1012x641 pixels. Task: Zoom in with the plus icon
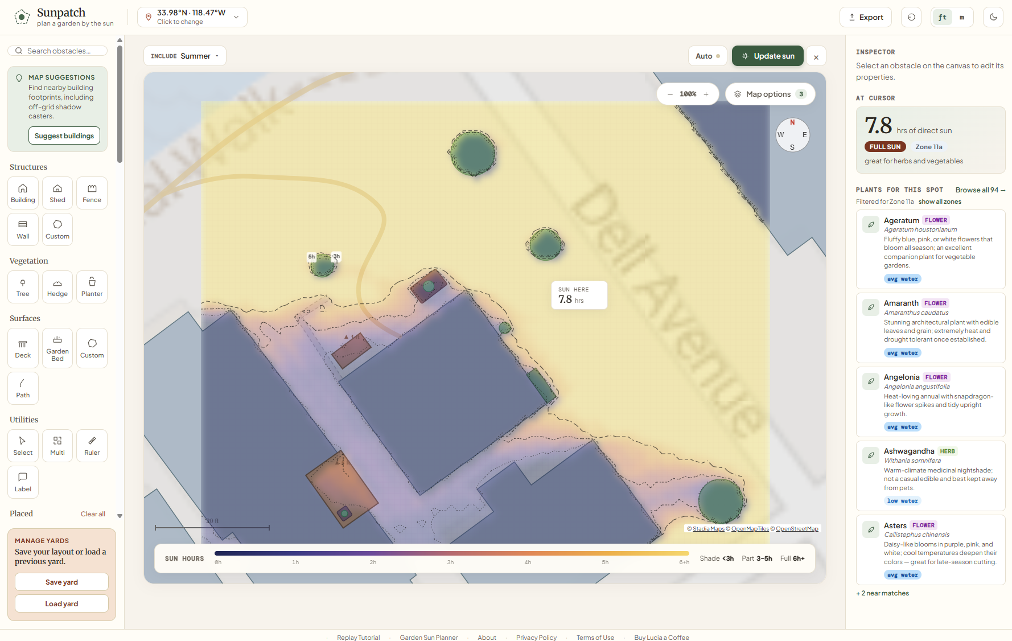tap(706, 94)
